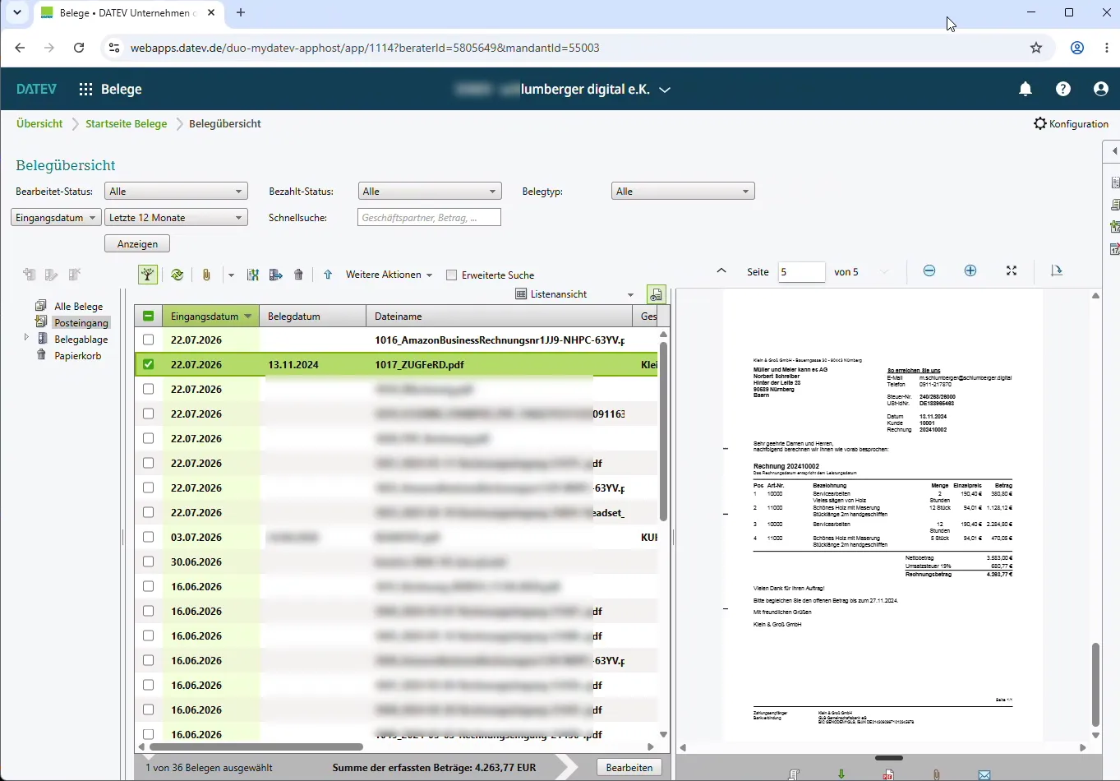The width and height of the screenshot is (1120, 781).
Task: Open the Eingangsdatum filter dropdown
Action: tap(56, 218)
